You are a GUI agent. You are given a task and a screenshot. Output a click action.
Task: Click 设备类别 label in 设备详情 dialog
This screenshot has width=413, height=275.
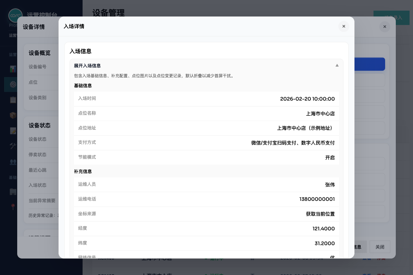[38, 98]
